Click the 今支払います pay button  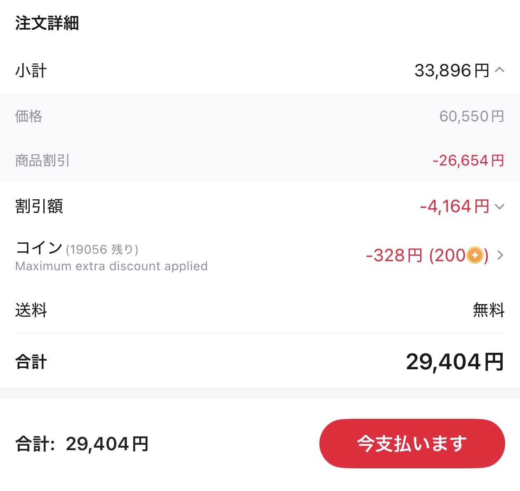click(412, 444)
